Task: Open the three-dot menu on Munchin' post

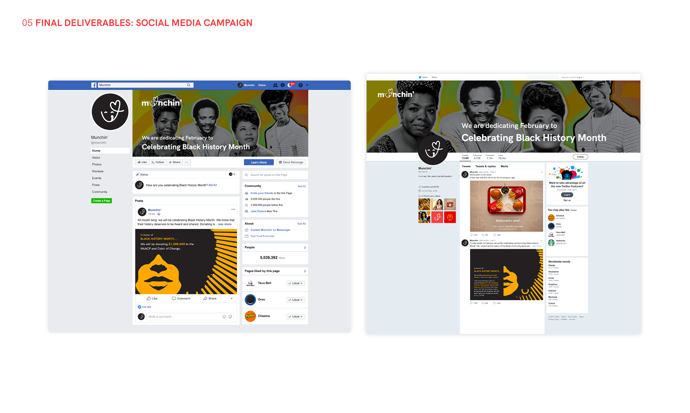Action: tap(233, 209)
